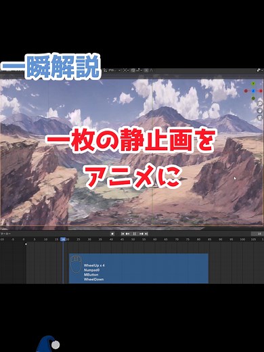Image resolution: width=264 pixels, height=352 pixels.
Task: Click the dark green negative Y axis circle
Action: pos(253,98)
